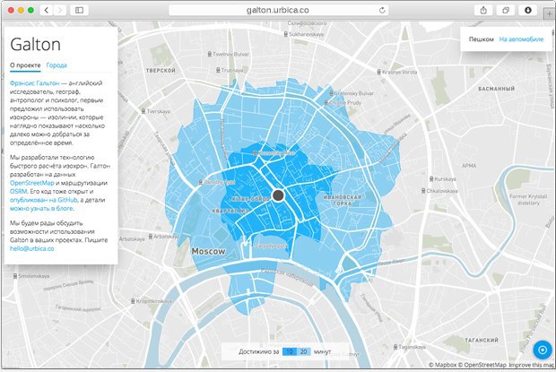Click the Krasnye Vorota metro icon
Viewport: 556px width, 372px height.
[x=378, y=72]
